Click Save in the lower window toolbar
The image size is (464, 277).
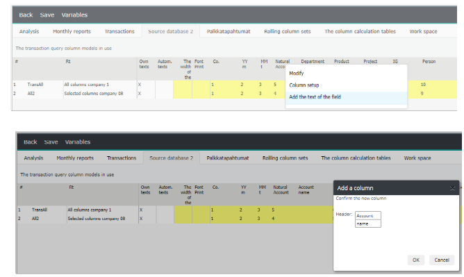click(51, 142)
